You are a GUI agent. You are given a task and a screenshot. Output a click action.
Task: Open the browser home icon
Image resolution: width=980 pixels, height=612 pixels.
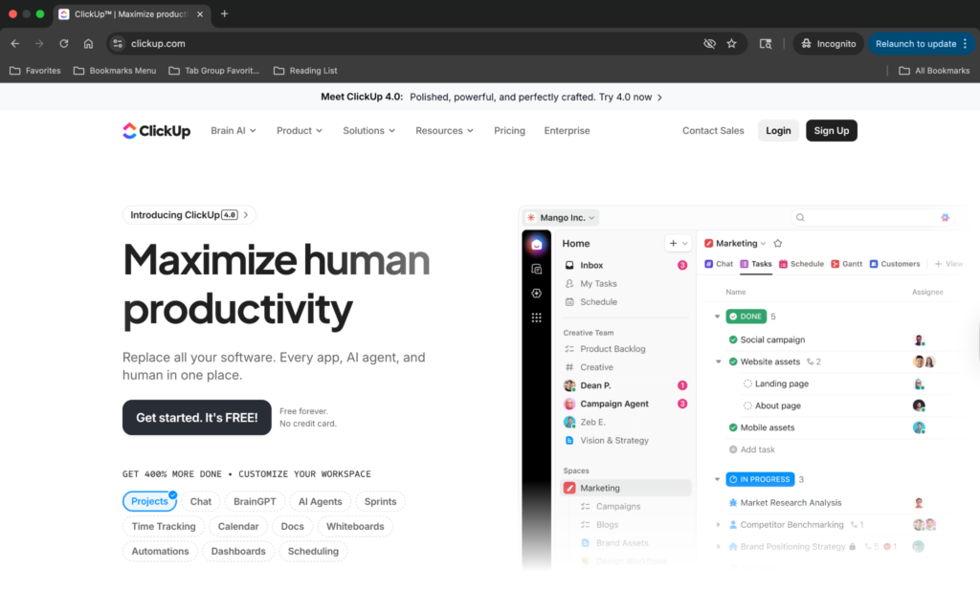tap(88, 44)
